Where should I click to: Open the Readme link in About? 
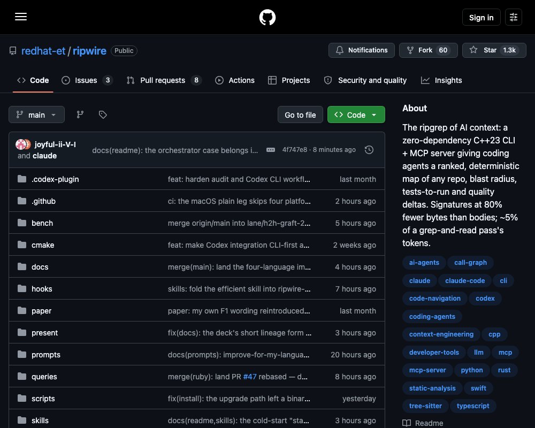click(x=423, y=423)
